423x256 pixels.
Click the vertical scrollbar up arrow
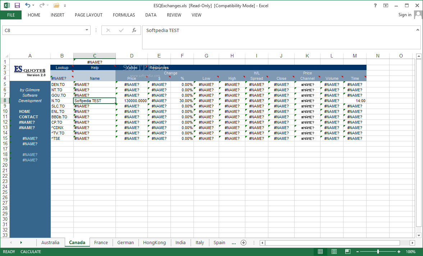click(x=419, y=56)
